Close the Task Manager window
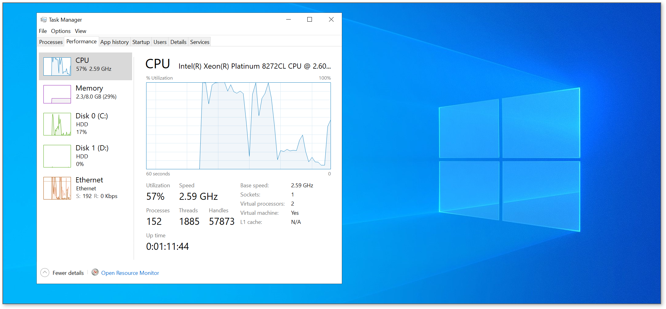 tap(331, 20)
